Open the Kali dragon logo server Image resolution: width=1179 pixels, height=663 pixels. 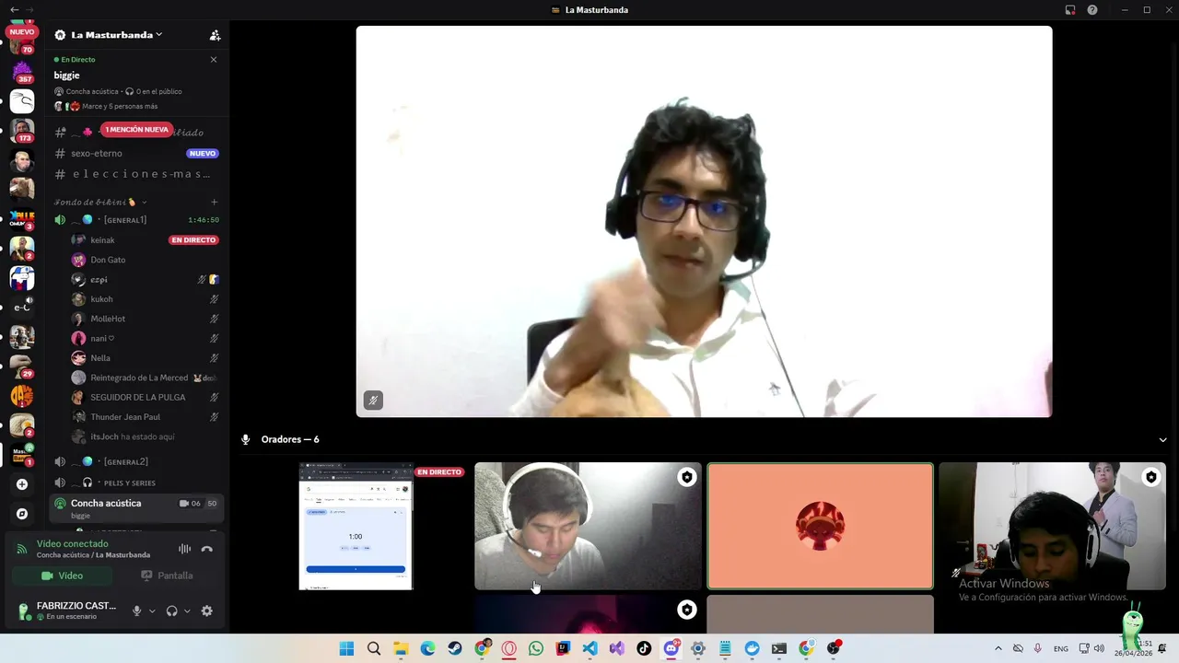pyautogui.click(x=22, y=100)
